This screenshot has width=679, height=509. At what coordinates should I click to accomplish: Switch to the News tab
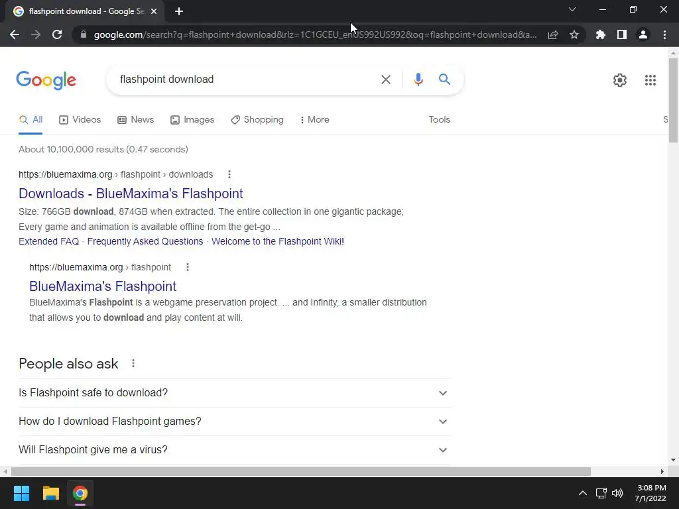(135, 119)
